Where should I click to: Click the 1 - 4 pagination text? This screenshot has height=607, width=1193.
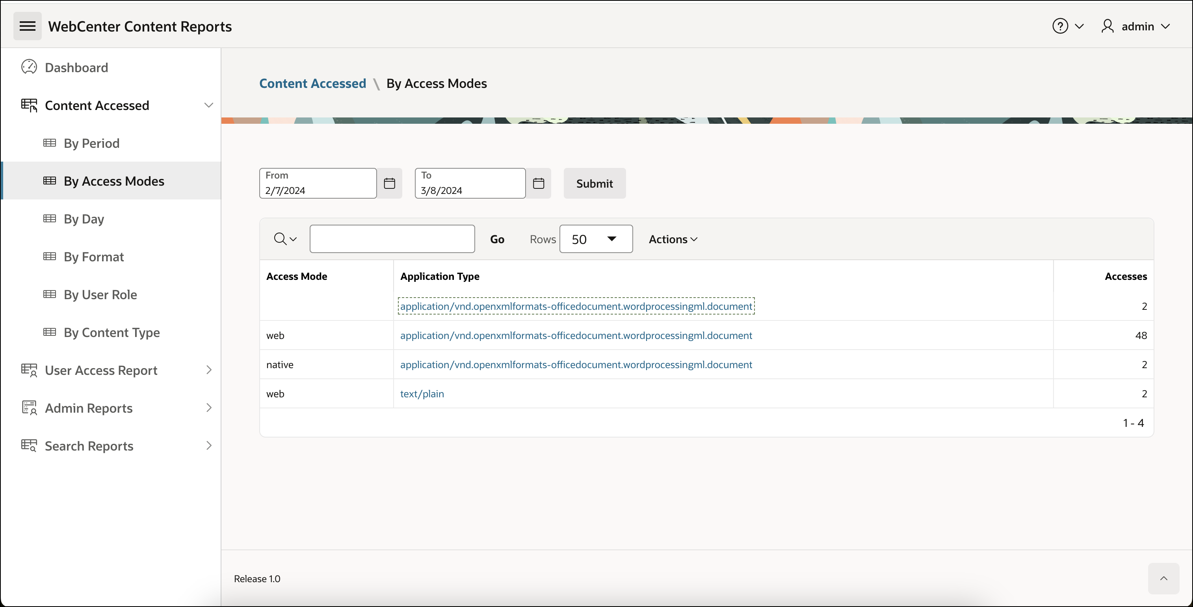click(x=1133, y=423)
